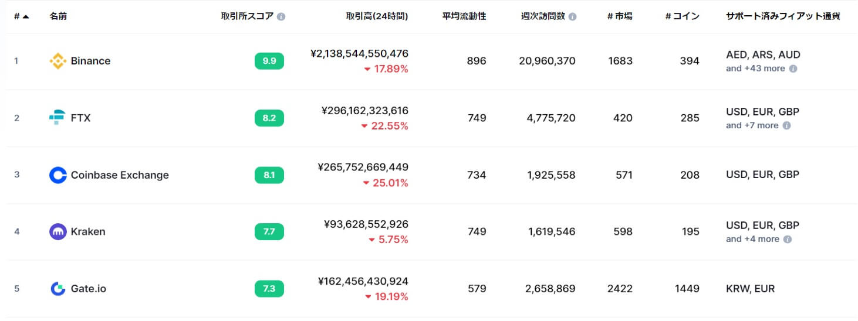Sort by 取引高(24時間) column header

click(x=377, y=16)
